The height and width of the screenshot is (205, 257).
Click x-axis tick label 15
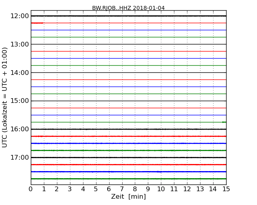tap(226, 189)
